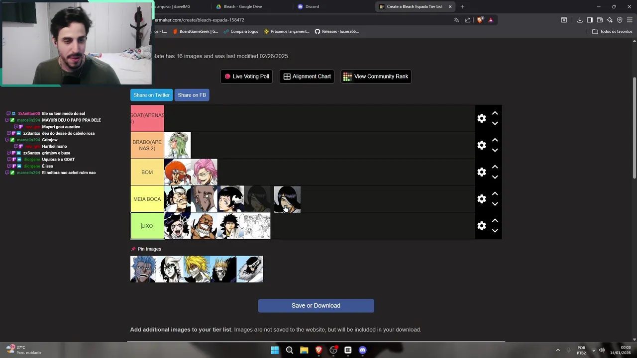This screenshot has width=637, height=358.
Task: Share on FB
Action: click(x=192, y=95)
